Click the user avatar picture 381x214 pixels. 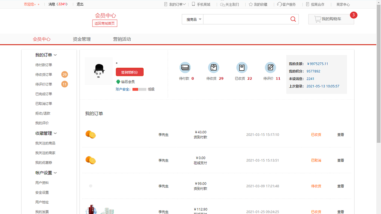pyautogui.click(x=99, y=71)
